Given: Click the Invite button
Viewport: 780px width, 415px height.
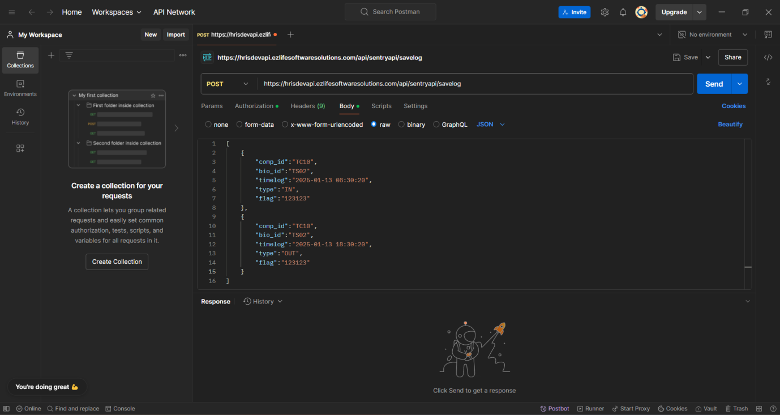Looking at the screenshot, I should (x=575, y=12).
